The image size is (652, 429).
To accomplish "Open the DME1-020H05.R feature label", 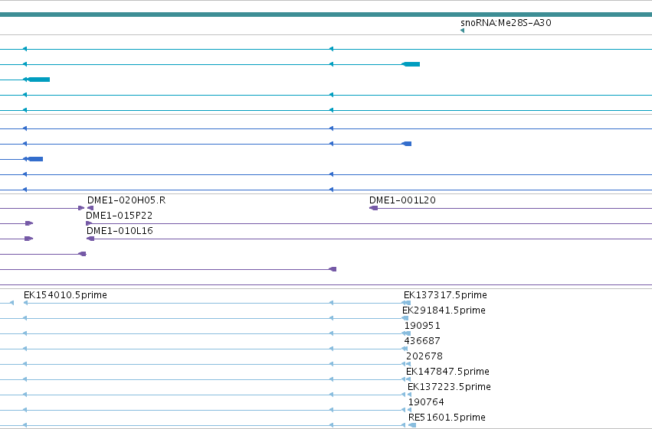I will (x=126, y=200).
